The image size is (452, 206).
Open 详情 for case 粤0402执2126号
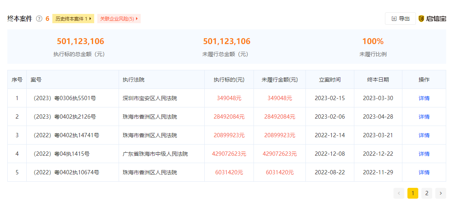click(424, 117)
